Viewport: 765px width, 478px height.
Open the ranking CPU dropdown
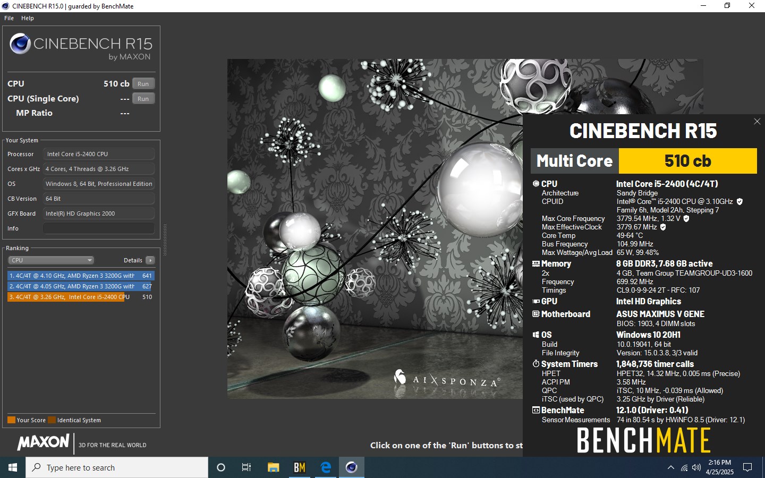(x=51, y=260)
